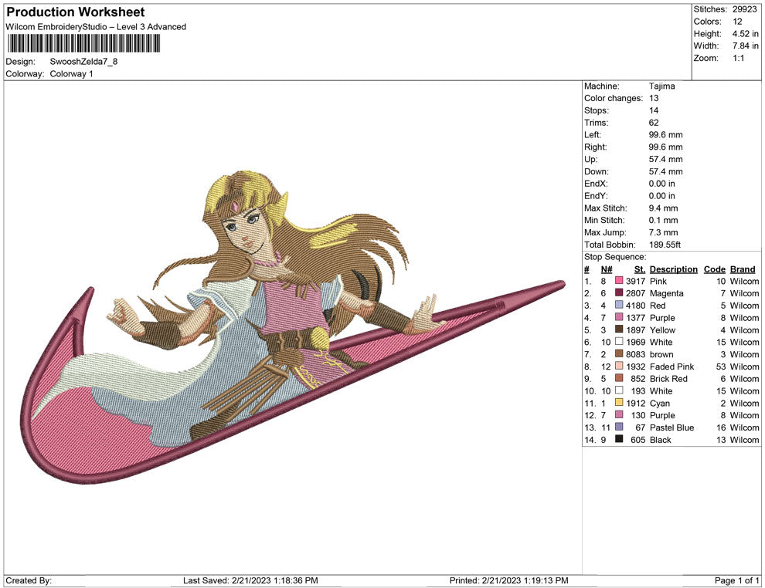Click the code '53' in Faded Pink row
765x588 pixels.
point(721,367)
